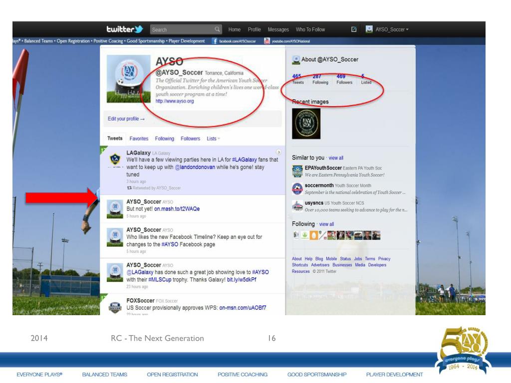Open facebook.com/AYSOsoccer banner link
The width and height of the screenshot is (511, 383).
237,41
